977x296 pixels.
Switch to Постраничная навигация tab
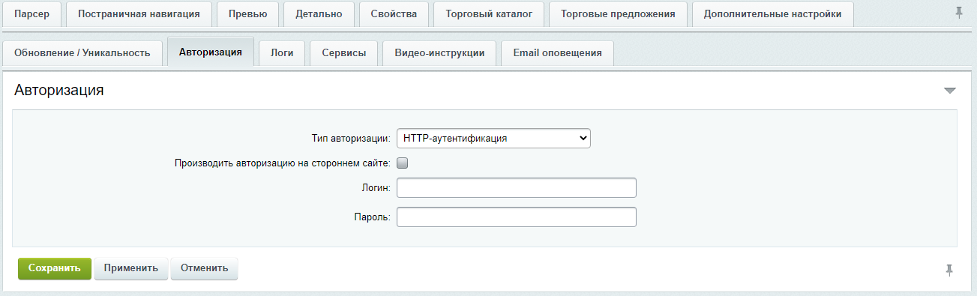[x=139, y=14]
